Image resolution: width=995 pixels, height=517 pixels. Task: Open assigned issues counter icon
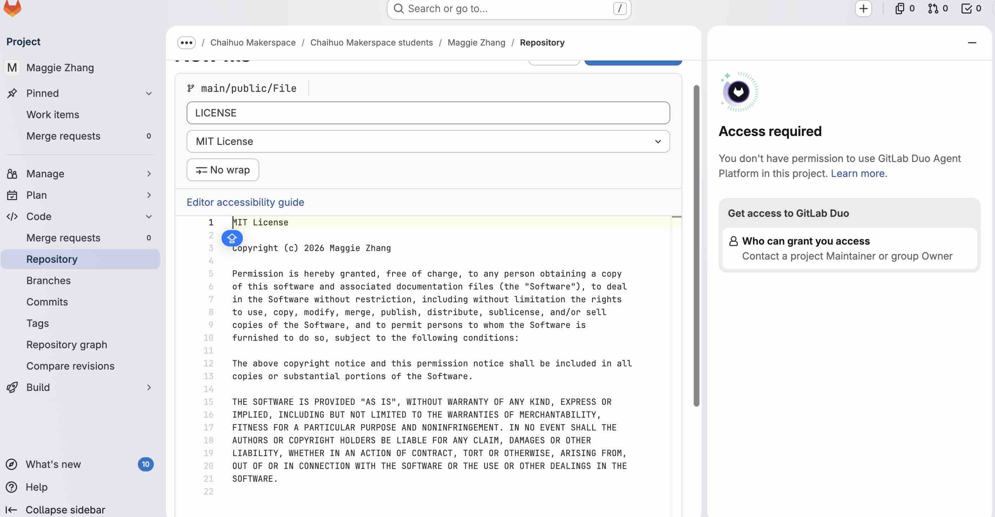[x=904, y=9]
